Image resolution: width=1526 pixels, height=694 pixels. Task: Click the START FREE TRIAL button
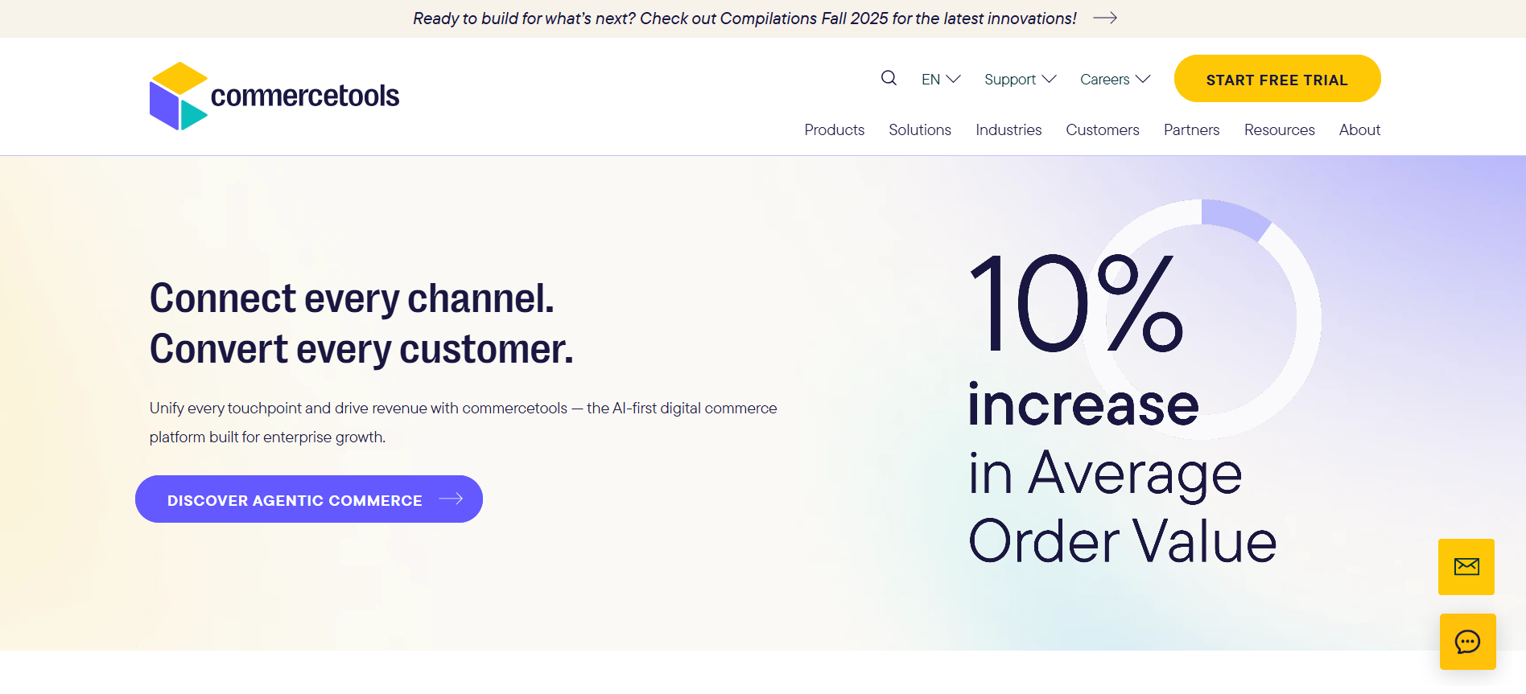(1276, 79)
